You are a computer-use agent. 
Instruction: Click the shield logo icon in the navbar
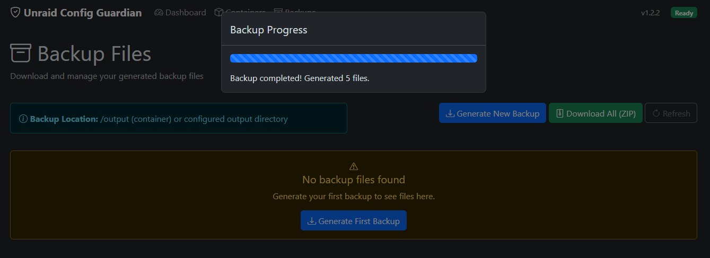click(x=15, y=12)
